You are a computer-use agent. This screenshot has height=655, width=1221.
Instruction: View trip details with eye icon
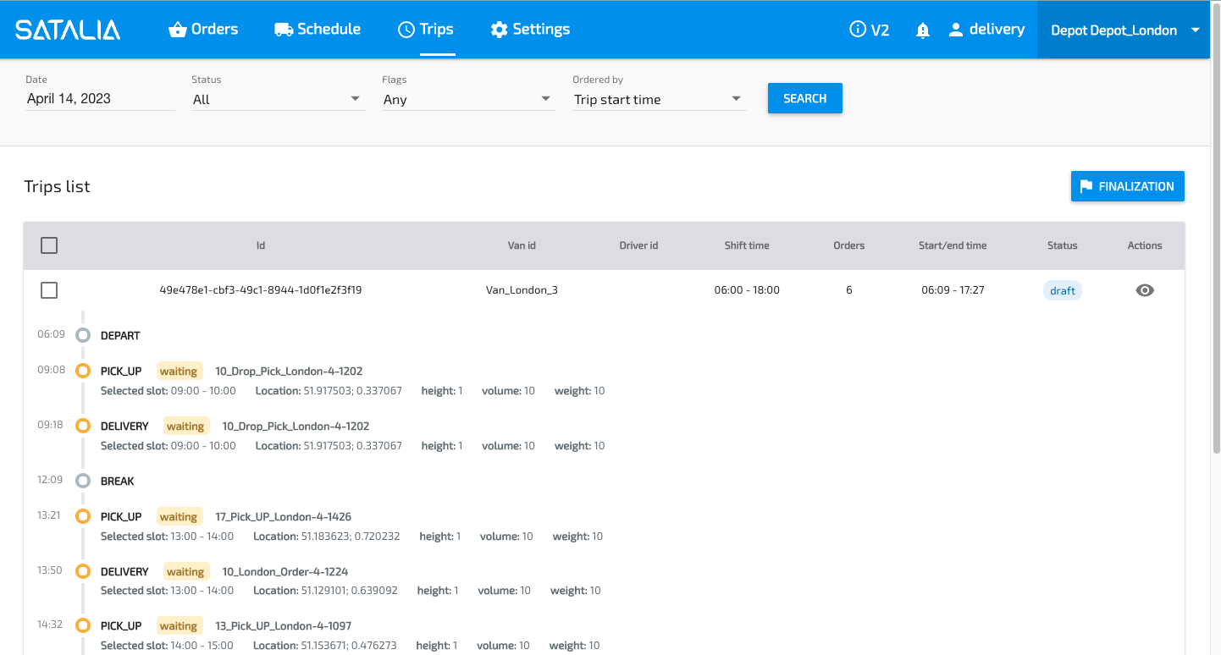click(1145, 290)
